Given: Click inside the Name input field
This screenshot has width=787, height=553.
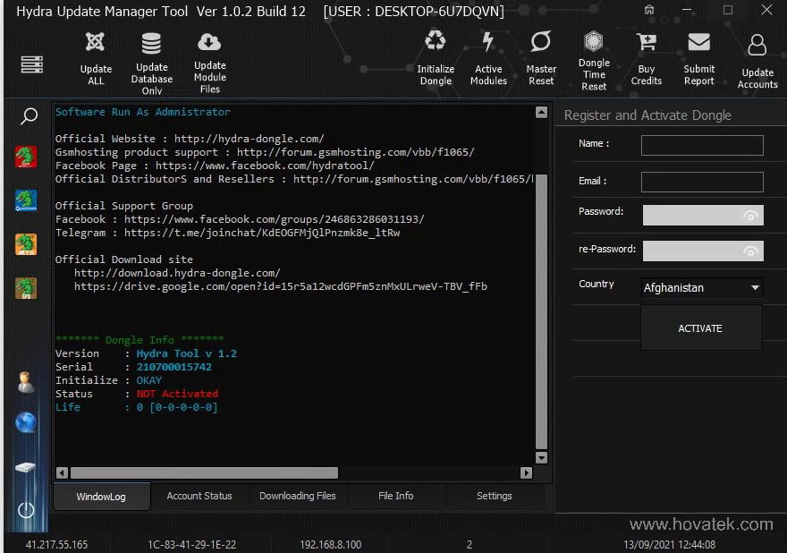Looking at the screenshot, I should click(702, 145).
